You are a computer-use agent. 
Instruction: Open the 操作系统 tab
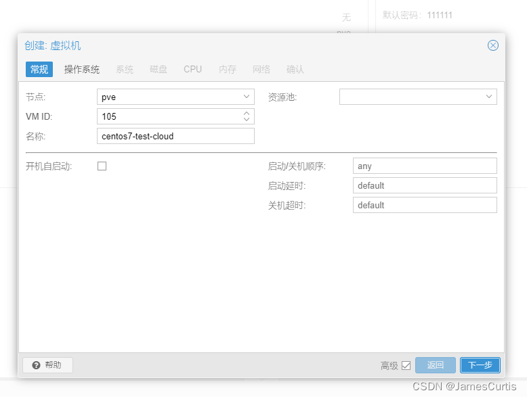[x=82, y=70]
